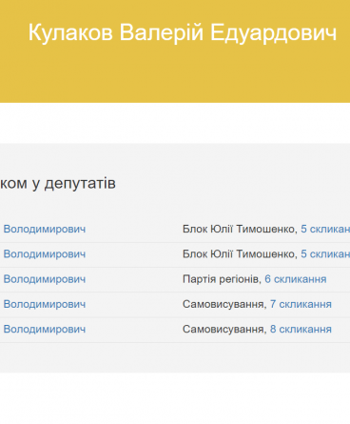
Task: Open Володимирович link beside 7 скликання
Action: point(45,304)
